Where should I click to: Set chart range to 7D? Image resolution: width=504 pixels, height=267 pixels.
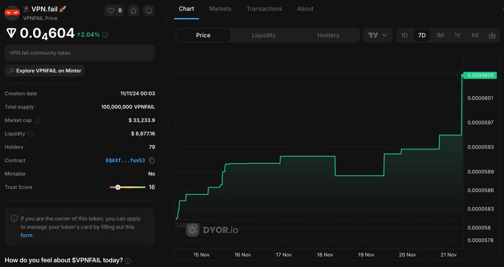point(422,35)
